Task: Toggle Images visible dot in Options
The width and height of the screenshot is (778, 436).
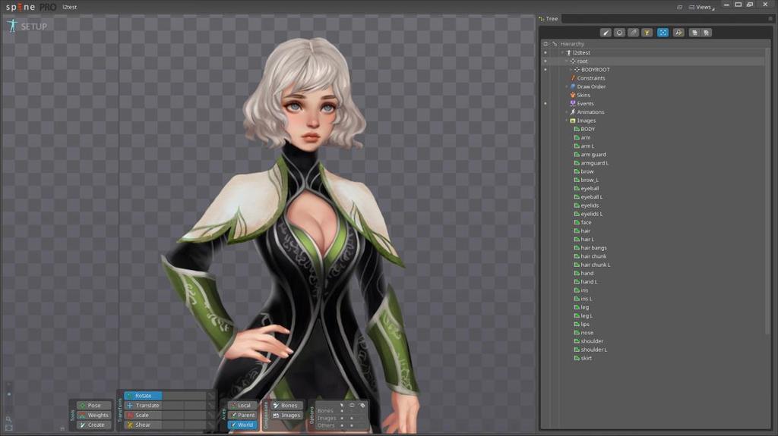Action: pos(352,418)
